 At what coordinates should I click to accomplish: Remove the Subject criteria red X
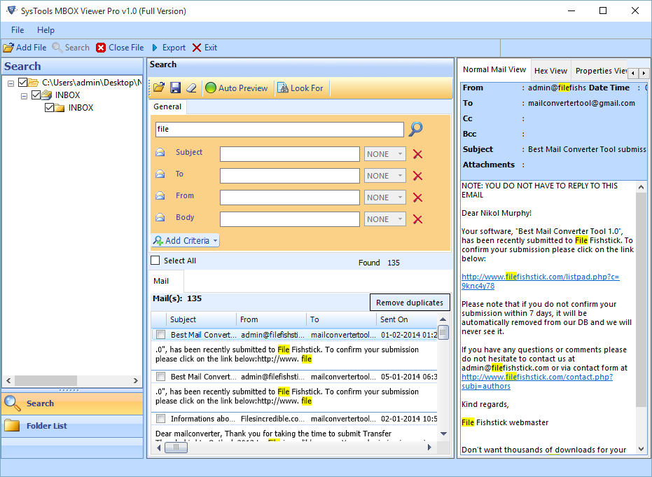pyautogui.click(x=417, y=154)
